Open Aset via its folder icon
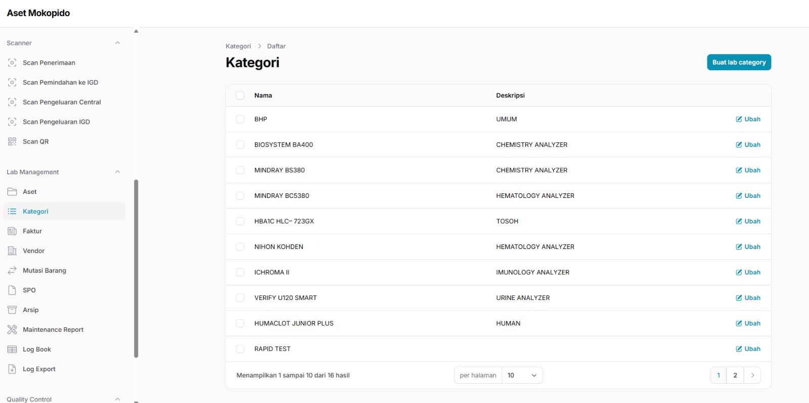 [12, 192]
